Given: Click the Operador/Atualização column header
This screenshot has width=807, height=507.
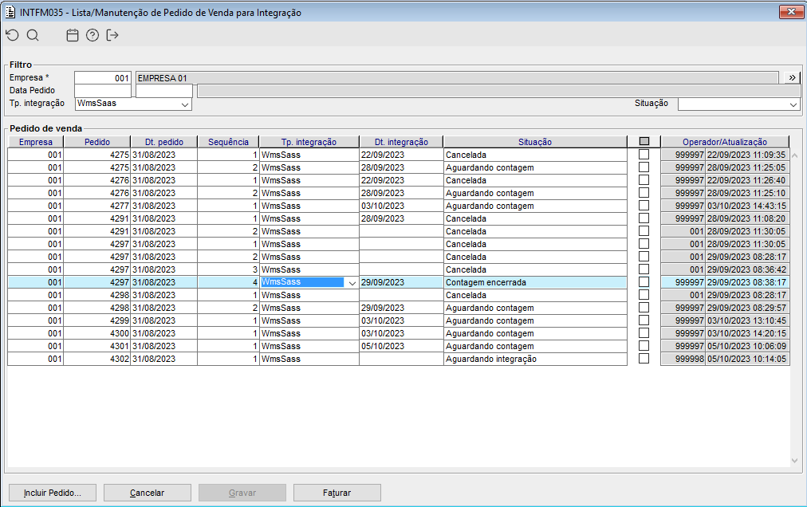Looking at the screenshot, I should pyautogui.click(x=725, y=142).
